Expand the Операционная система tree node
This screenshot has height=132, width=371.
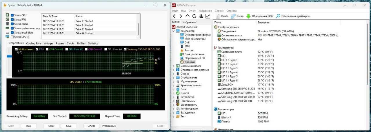(x=174, y=70)
